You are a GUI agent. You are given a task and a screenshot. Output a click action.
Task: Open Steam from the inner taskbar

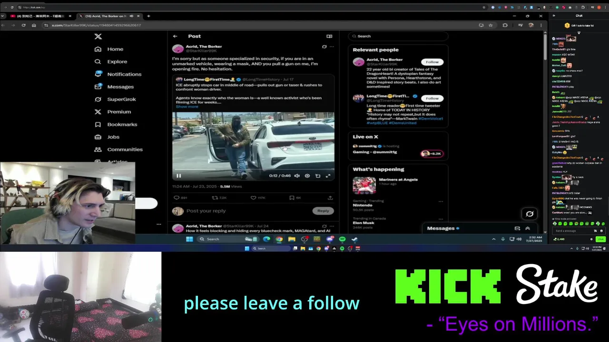click(354, 239)
